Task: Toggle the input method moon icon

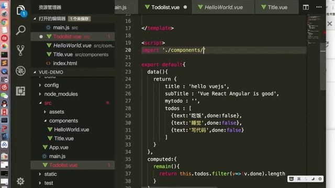Action: point(313,179)
